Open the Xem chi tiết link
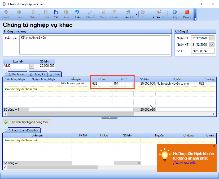The width and height of the screenshot is (219, 179). 185,163
